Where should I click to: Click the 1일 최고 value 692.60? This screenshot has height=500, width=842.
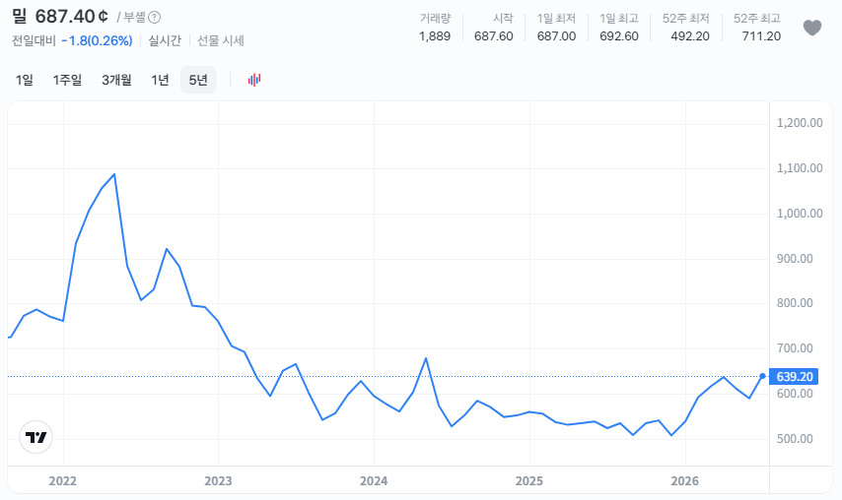[x=619, y=35]
